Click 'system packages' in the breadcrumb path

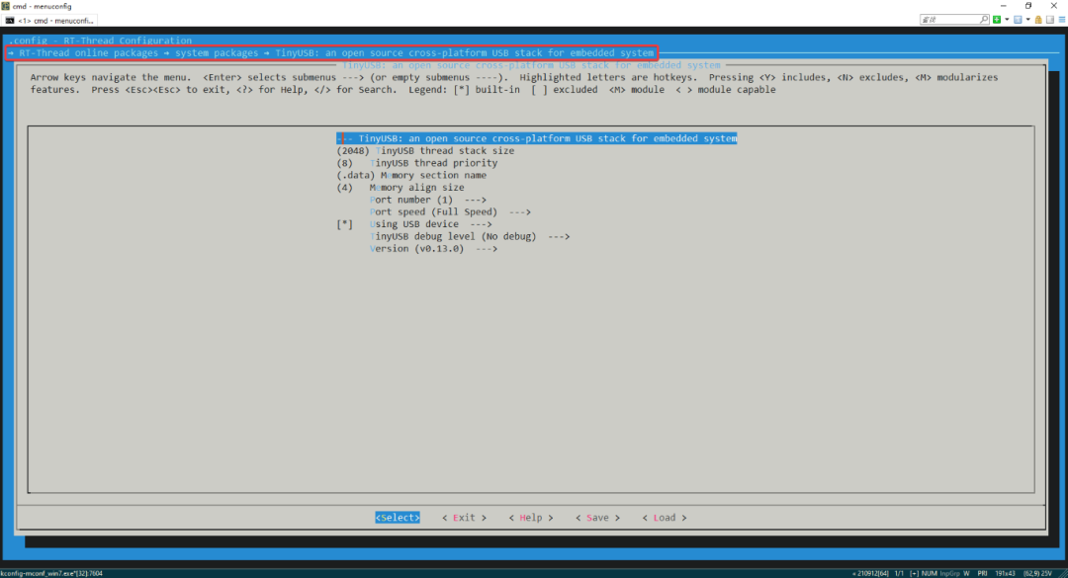coord(217,52)
